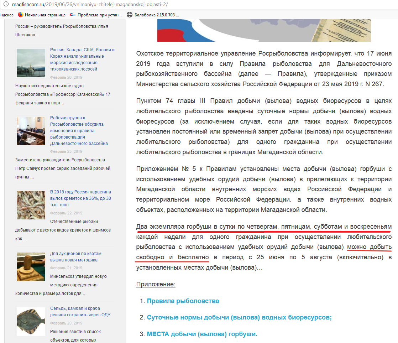Open 'МЕСТА добычи (вылова) горбуши' link
The image size is (398, 343).
202,334
